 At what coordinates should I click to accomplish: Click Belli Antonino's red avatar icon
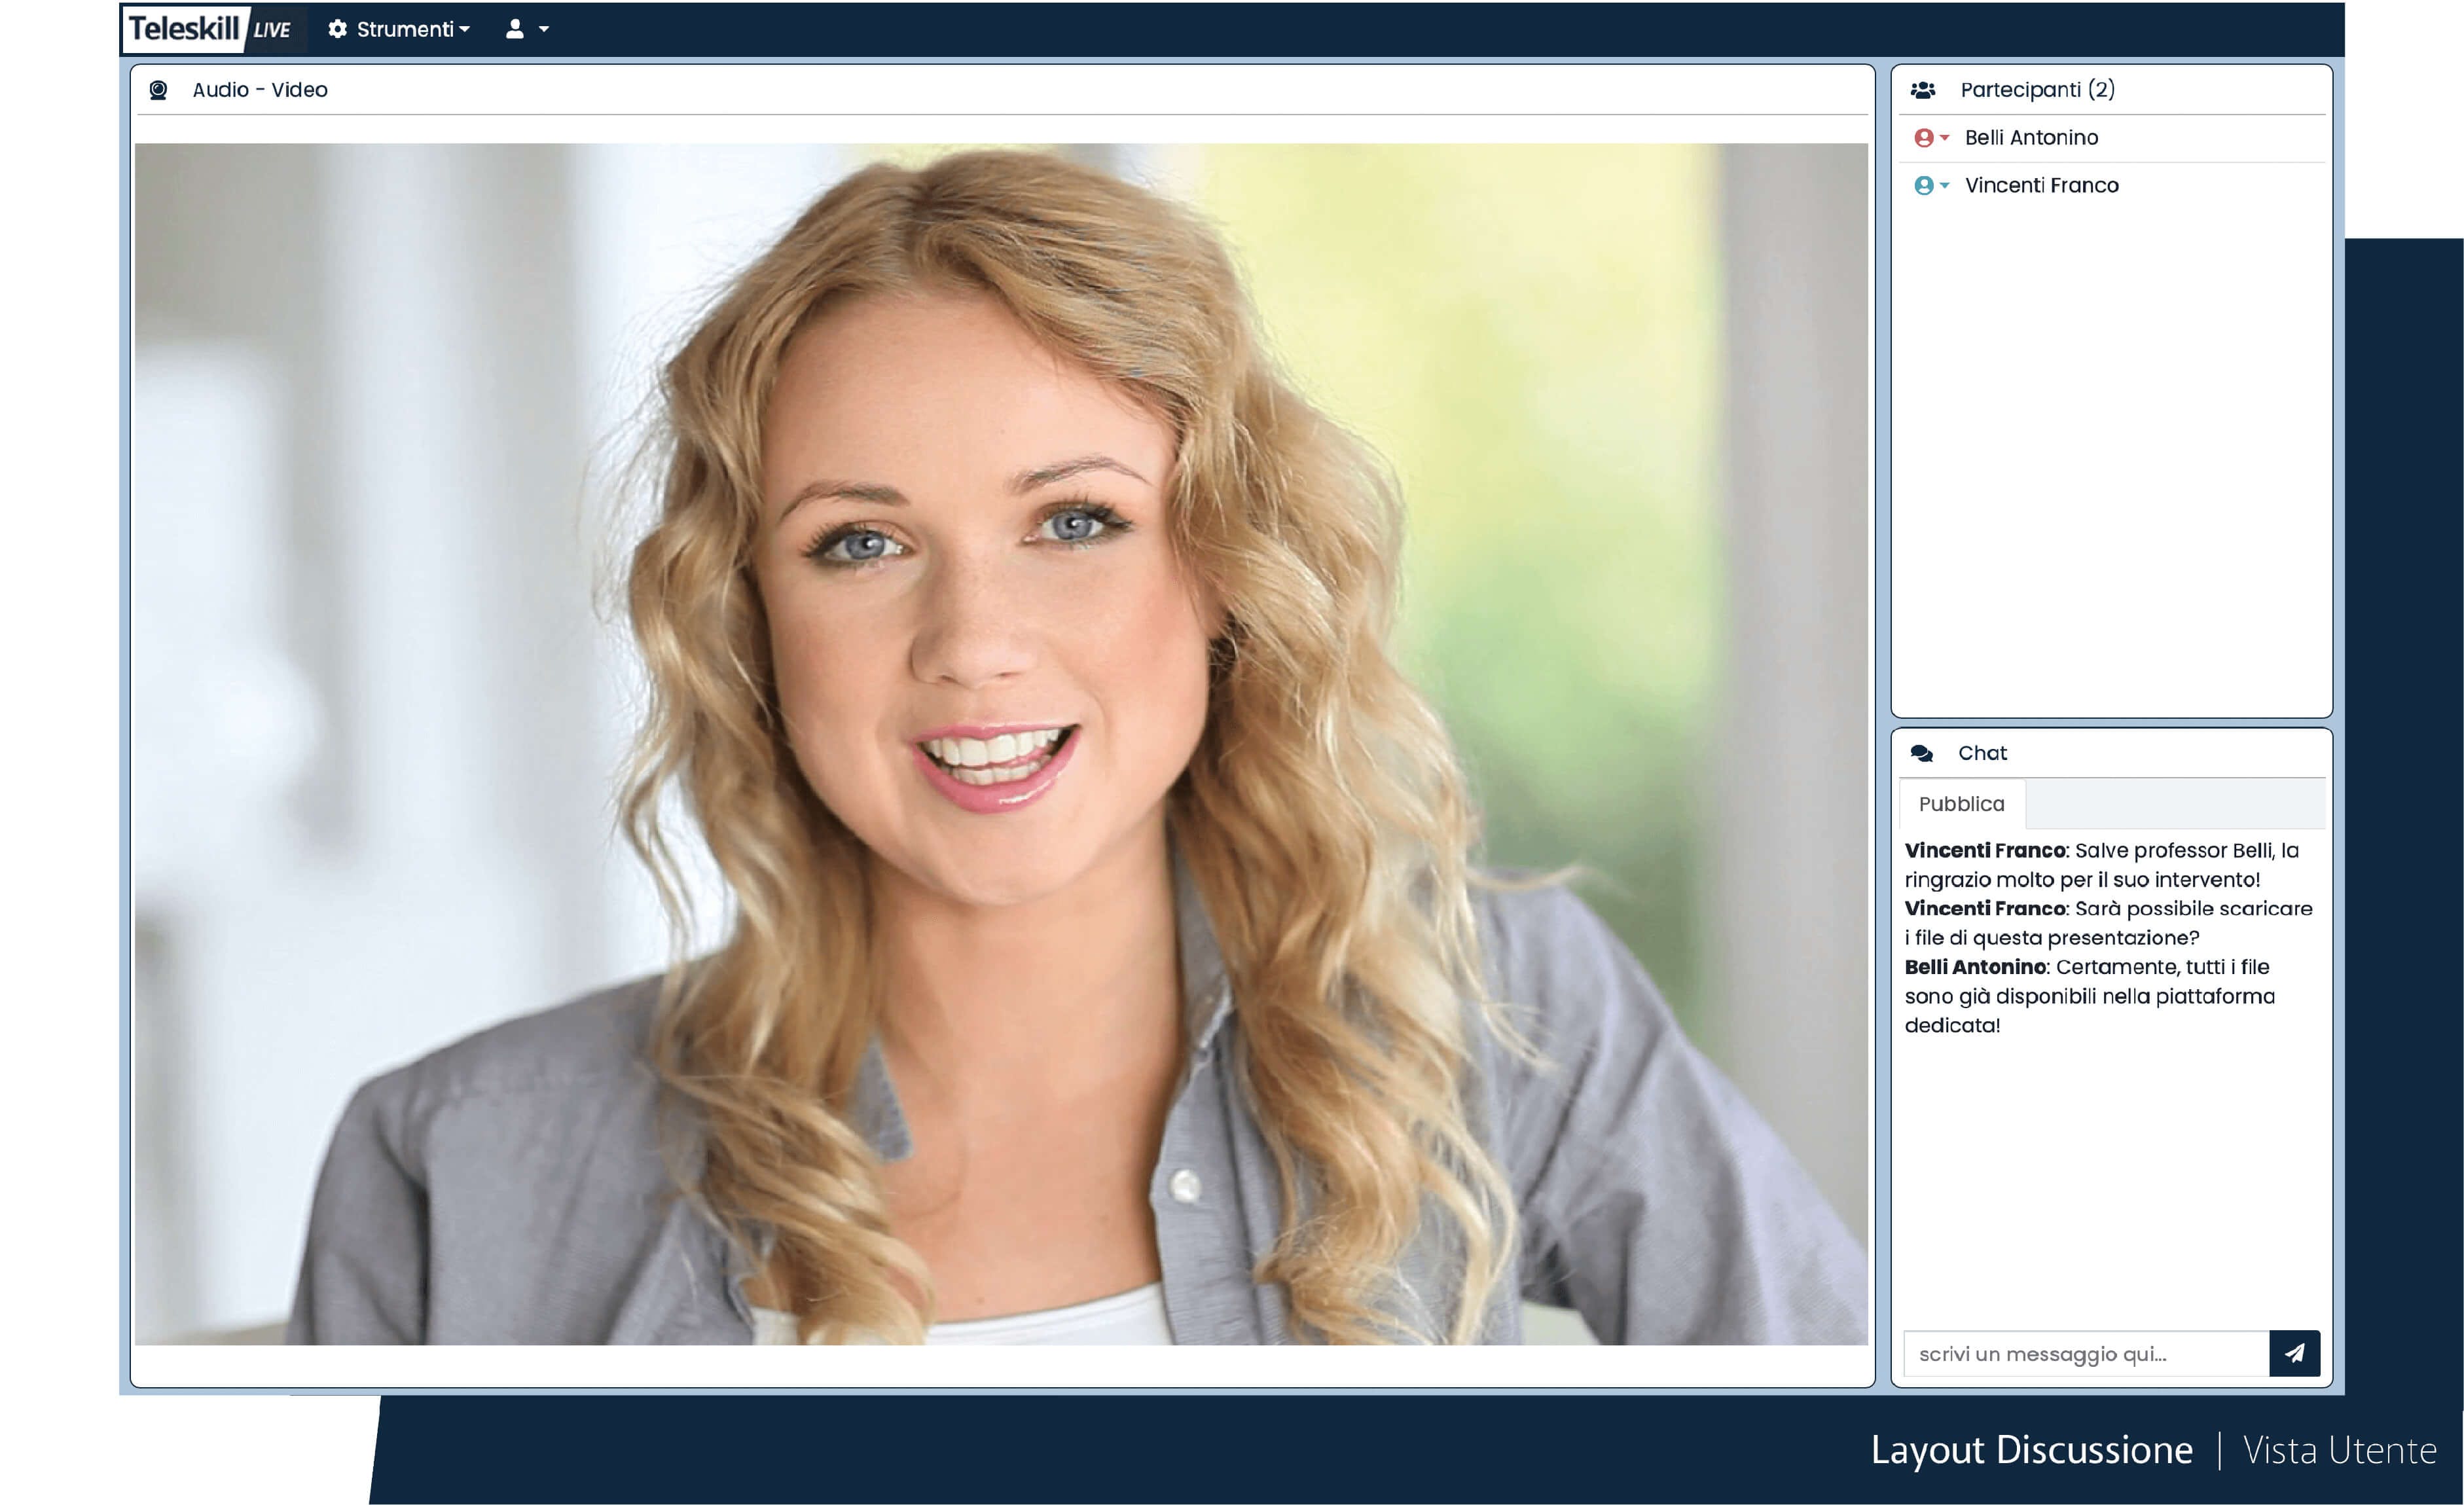pyautogui.click(x=1923, y=138)
